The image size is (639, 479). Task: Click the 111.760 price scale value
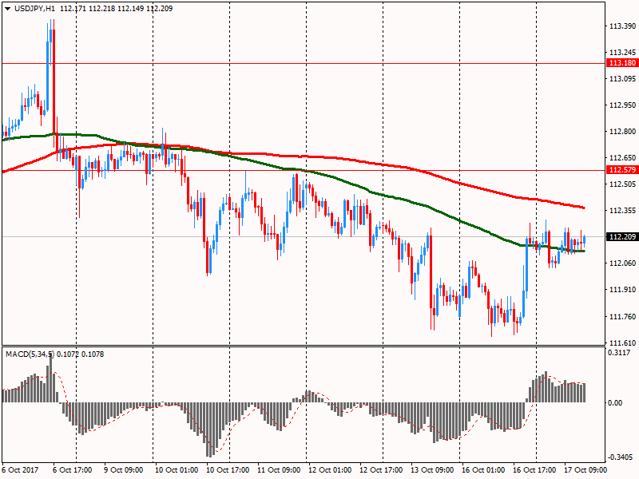coord(622,316)
